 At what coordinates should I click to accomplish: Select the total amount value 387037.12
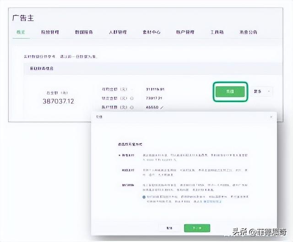click(x=58, y=101)
